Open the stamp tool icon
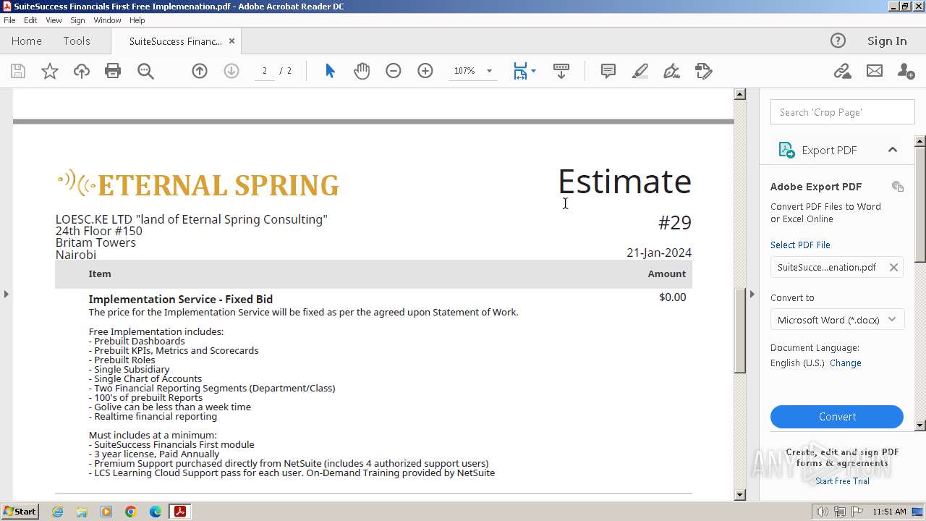The width and height of the screenshot is (926, 521). point(704,71)
